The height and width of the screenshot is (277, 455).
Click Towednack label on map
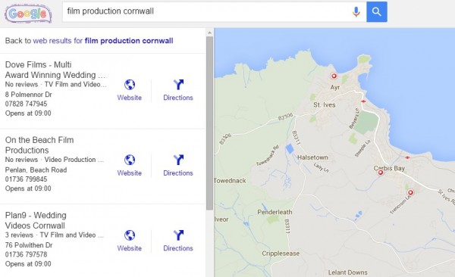(230, 181)
